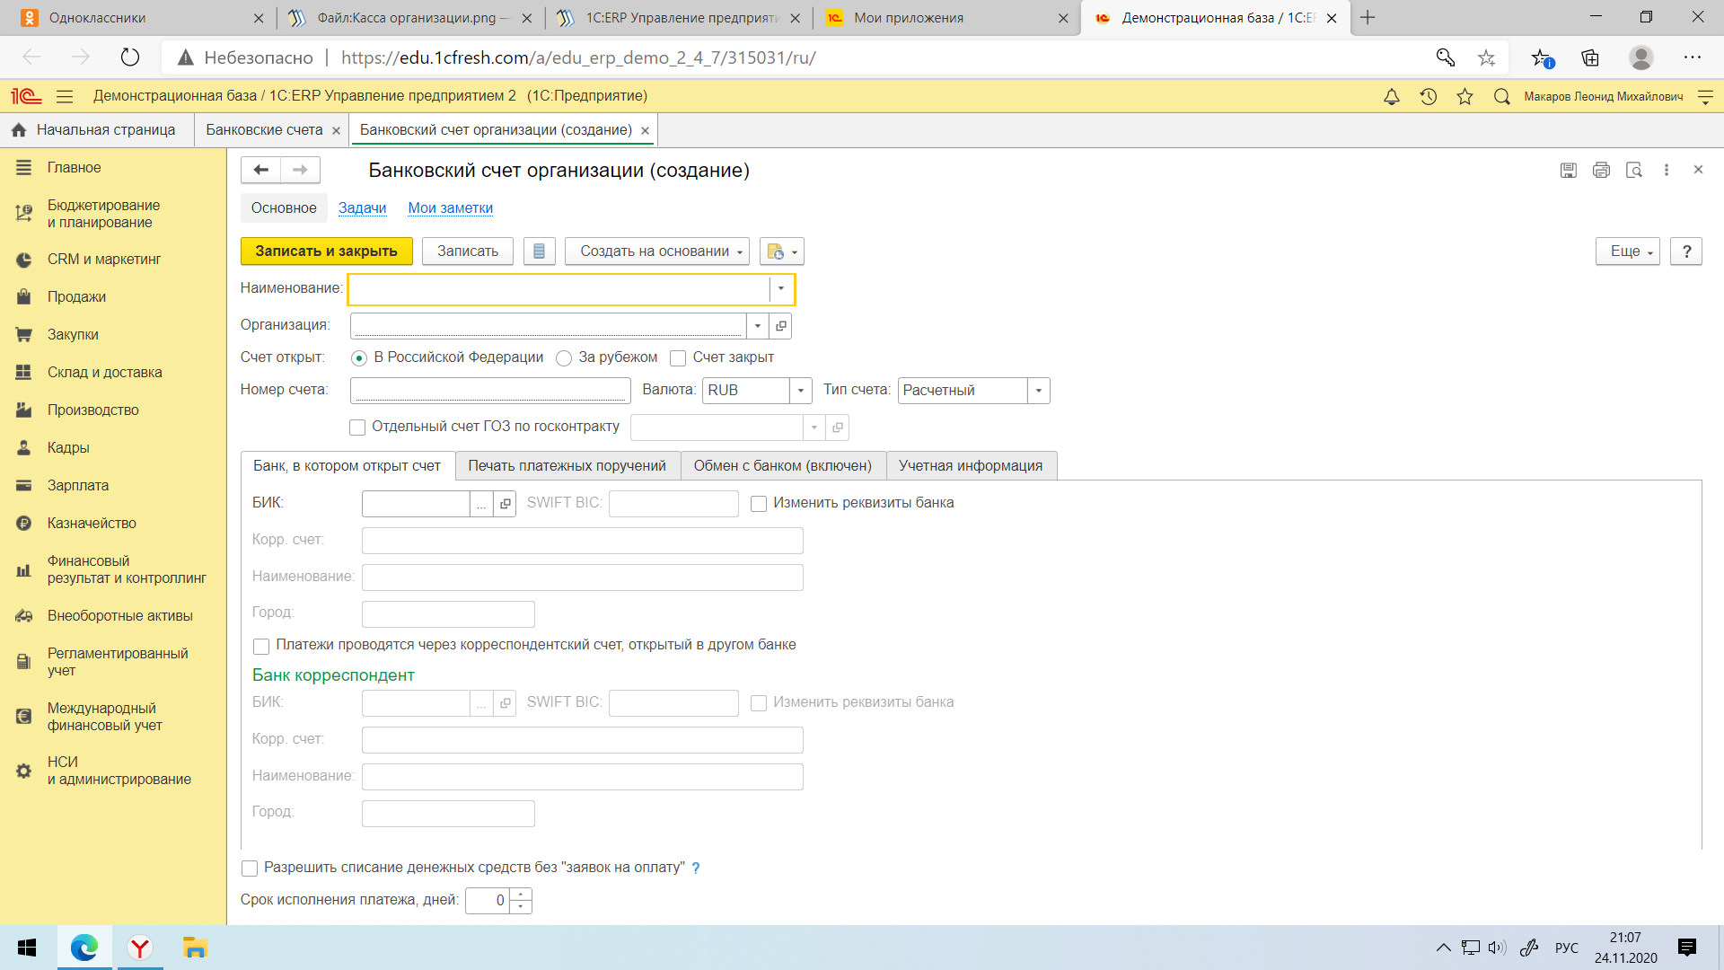Click Записать button
1724x970 pixels.
[x=468, y=251]
